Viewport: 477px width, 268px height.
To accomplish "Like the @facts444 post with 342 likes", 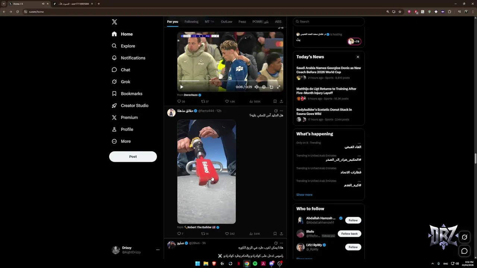I will point(230,234).
